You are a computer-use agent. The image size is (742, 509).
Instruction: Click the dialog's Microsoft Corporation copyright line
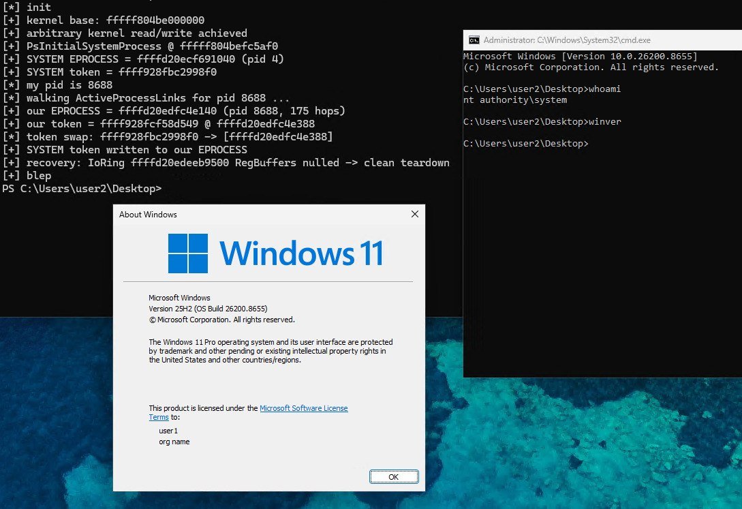(x=221, y=320)
